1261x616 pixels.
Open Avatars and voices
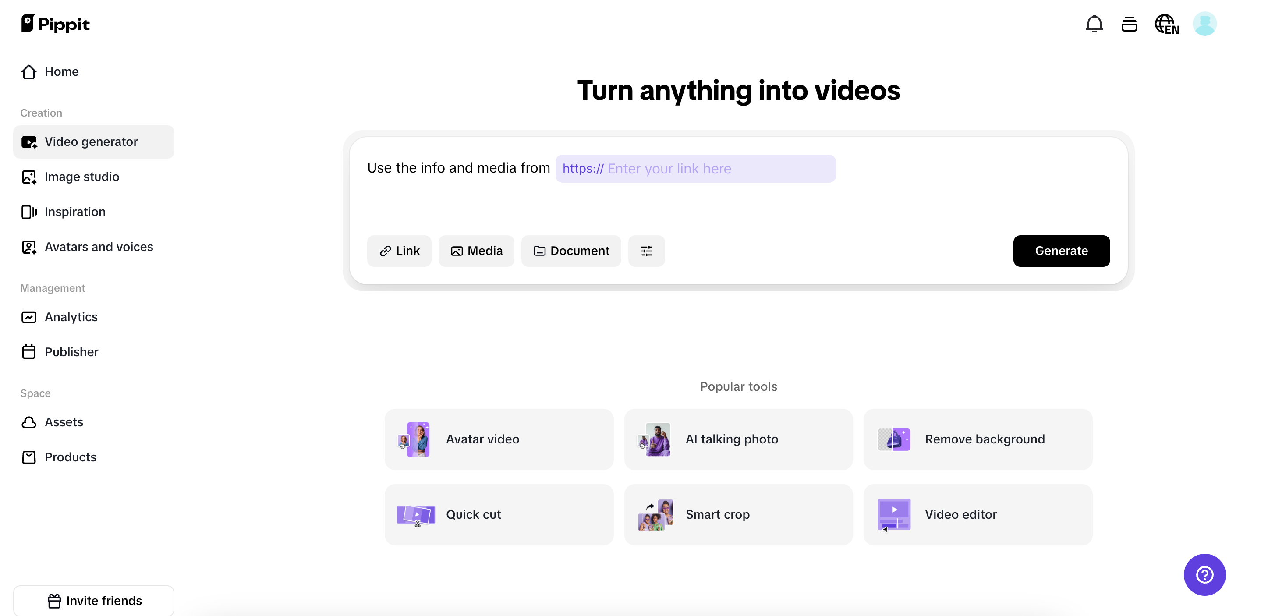[x=99, y=247]
